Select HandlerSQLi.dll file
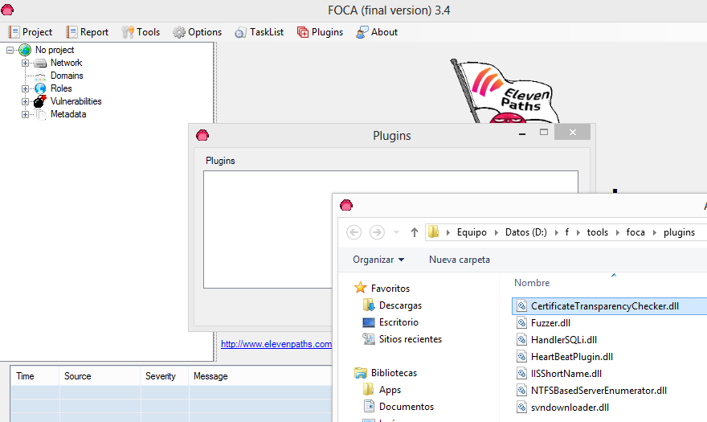The image size is (707, 422). (x=564, y=340)
